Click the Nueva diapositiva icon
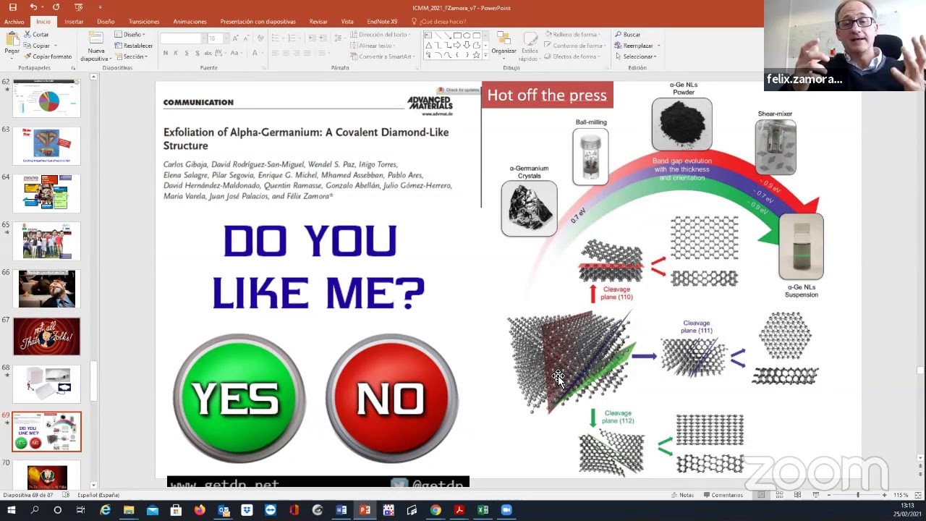 point(96,38)
